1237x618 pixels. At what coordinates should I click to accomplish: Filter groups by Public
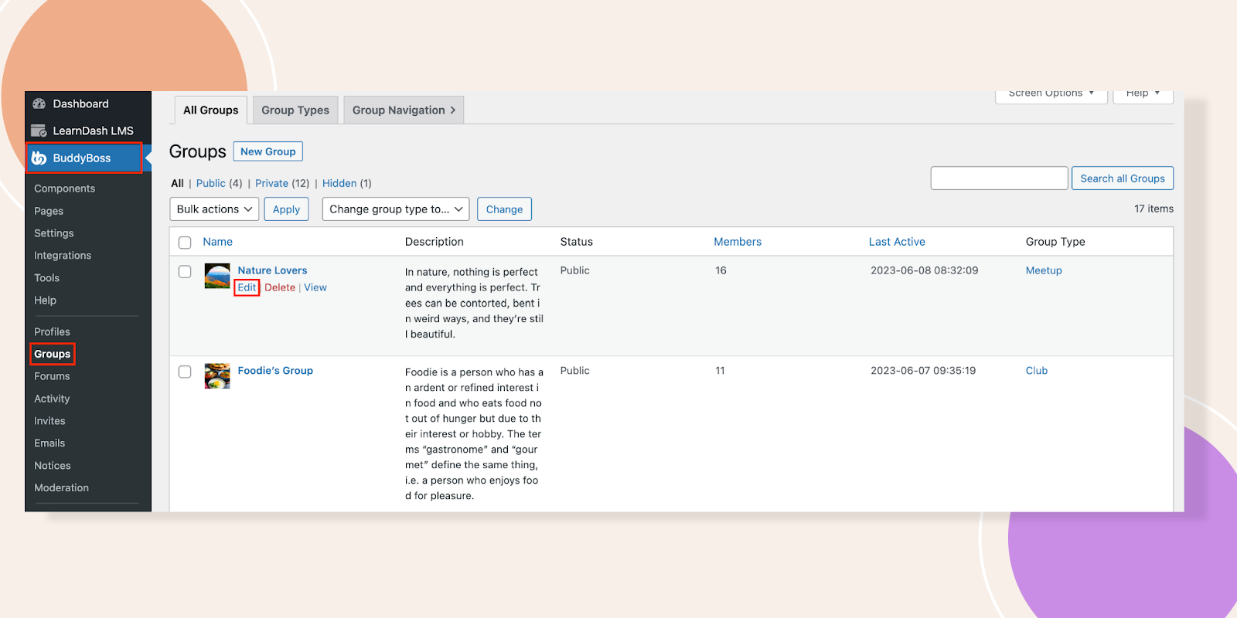point(211,183)
